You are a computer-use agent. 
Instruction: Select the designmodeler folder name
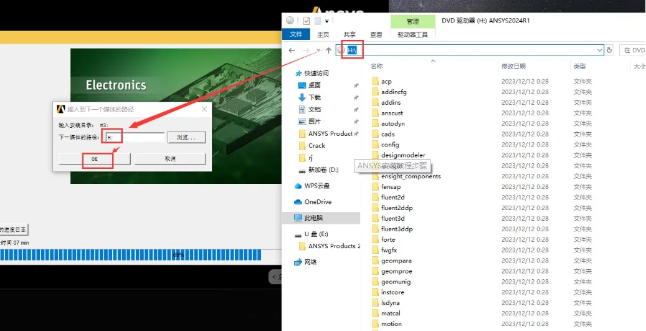point(403,155)
